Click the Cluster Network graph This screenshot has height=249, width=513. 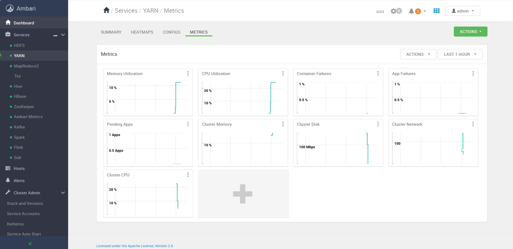433,148
